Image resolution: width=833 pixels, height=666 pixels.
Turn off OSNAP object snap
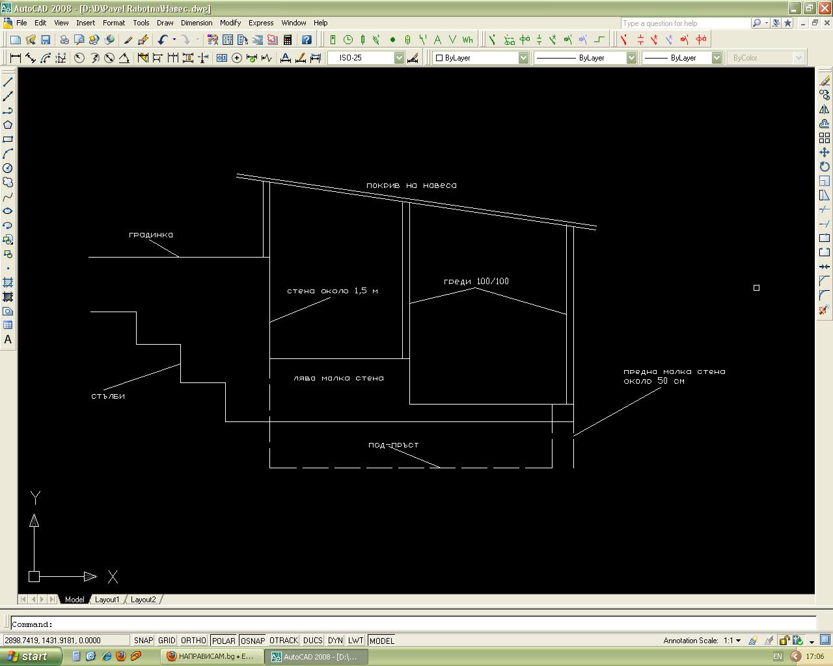(x=253, y=641)
